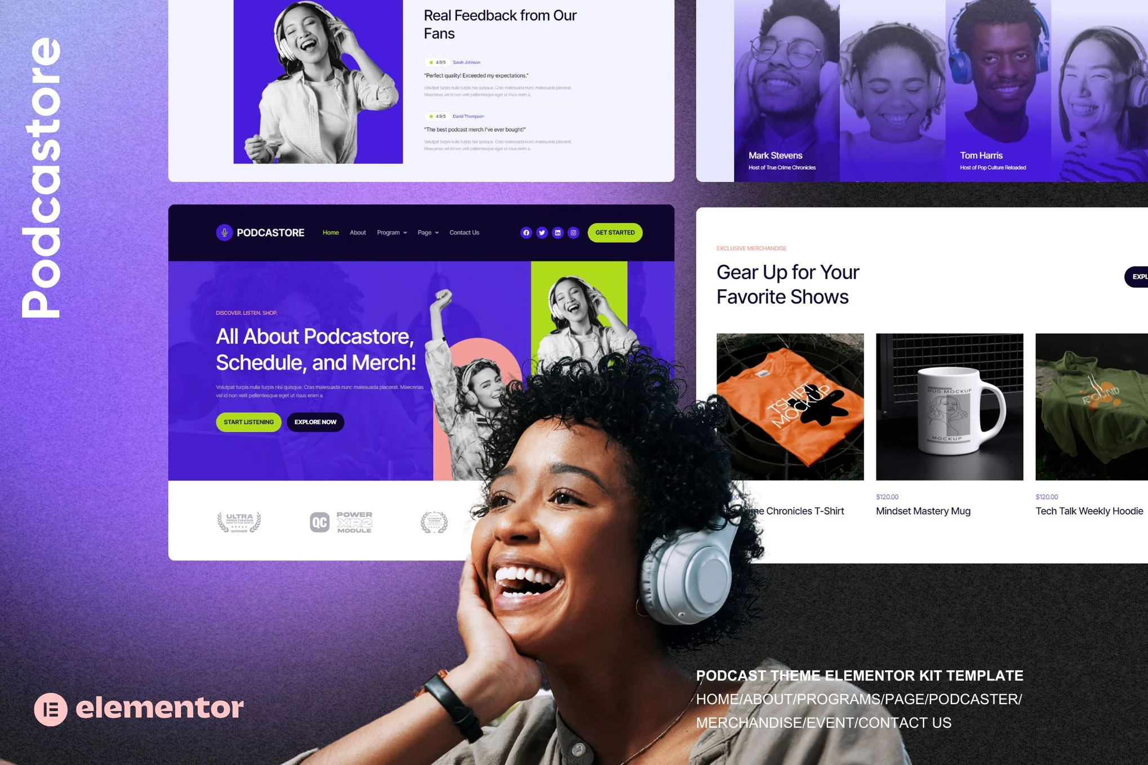Click the EXPLORE NOW button link
This screenshot has width=1148, height=765.
point(314,422)
